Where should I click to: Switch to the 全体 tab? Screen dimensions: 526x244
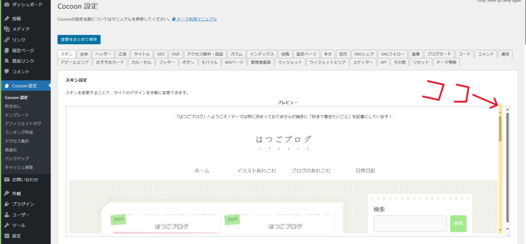84,54
